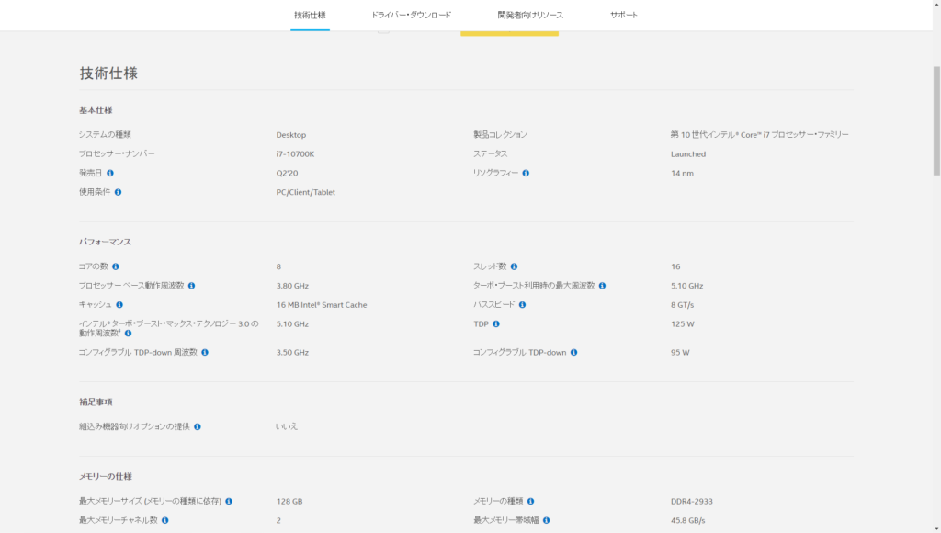Show the リソグラフィー info tooltip icon
Screen dimensions: 941x533
coord(526,173)
